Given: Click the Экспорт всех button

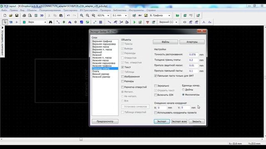Looking at the screenshot, I should click(x=179, y=121).
